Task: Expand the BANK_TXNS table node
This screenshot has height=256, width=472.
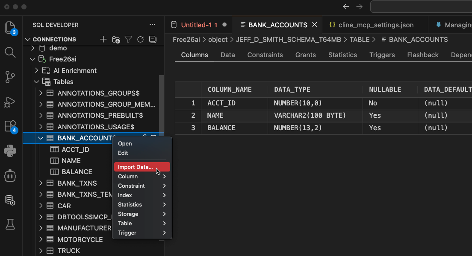Action: 41,183
